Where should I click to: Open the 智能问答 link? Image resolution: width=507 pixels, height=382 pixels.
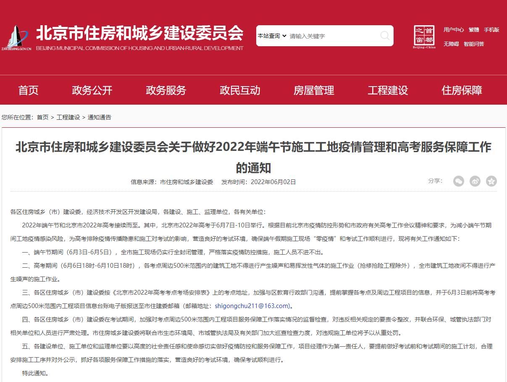coord(474,44)
